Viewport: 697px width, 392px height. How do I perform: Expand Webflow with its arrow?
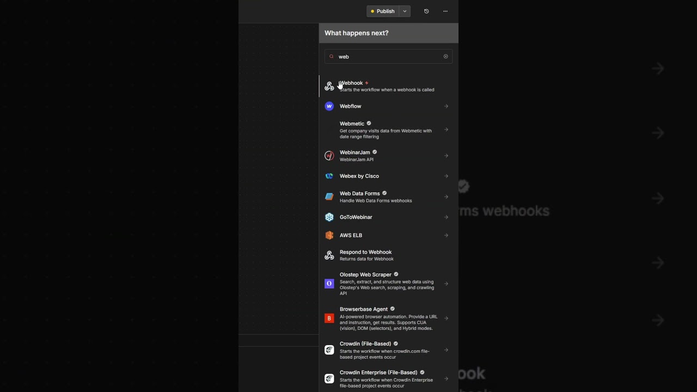(446, 106)
